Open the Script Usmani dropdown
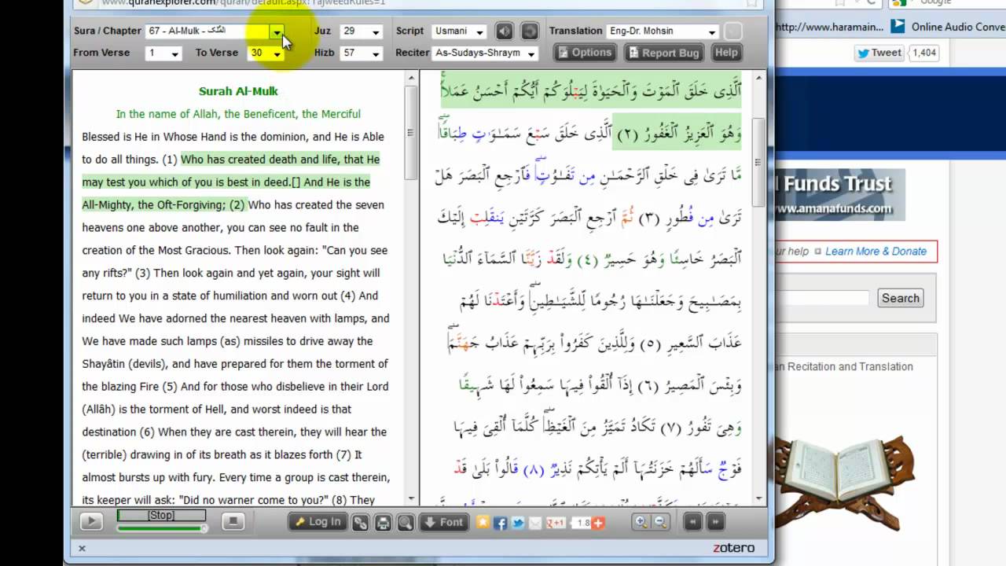Screen dimensions: 1006x566 pos(459,31)
